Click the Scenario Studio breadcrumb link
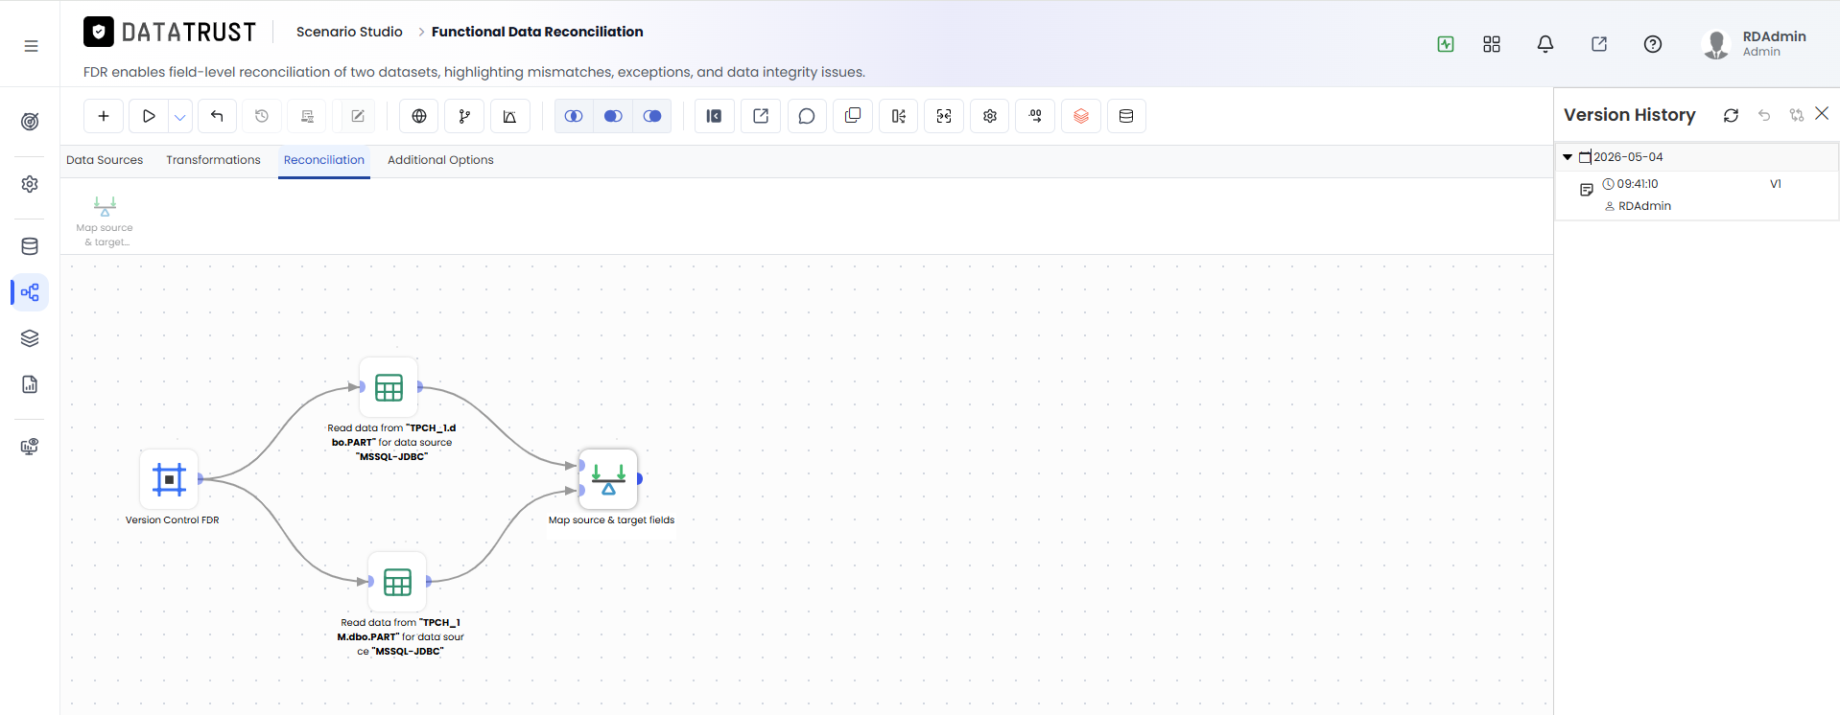The width and height of the screenshot is (1840, 715). 349,32
